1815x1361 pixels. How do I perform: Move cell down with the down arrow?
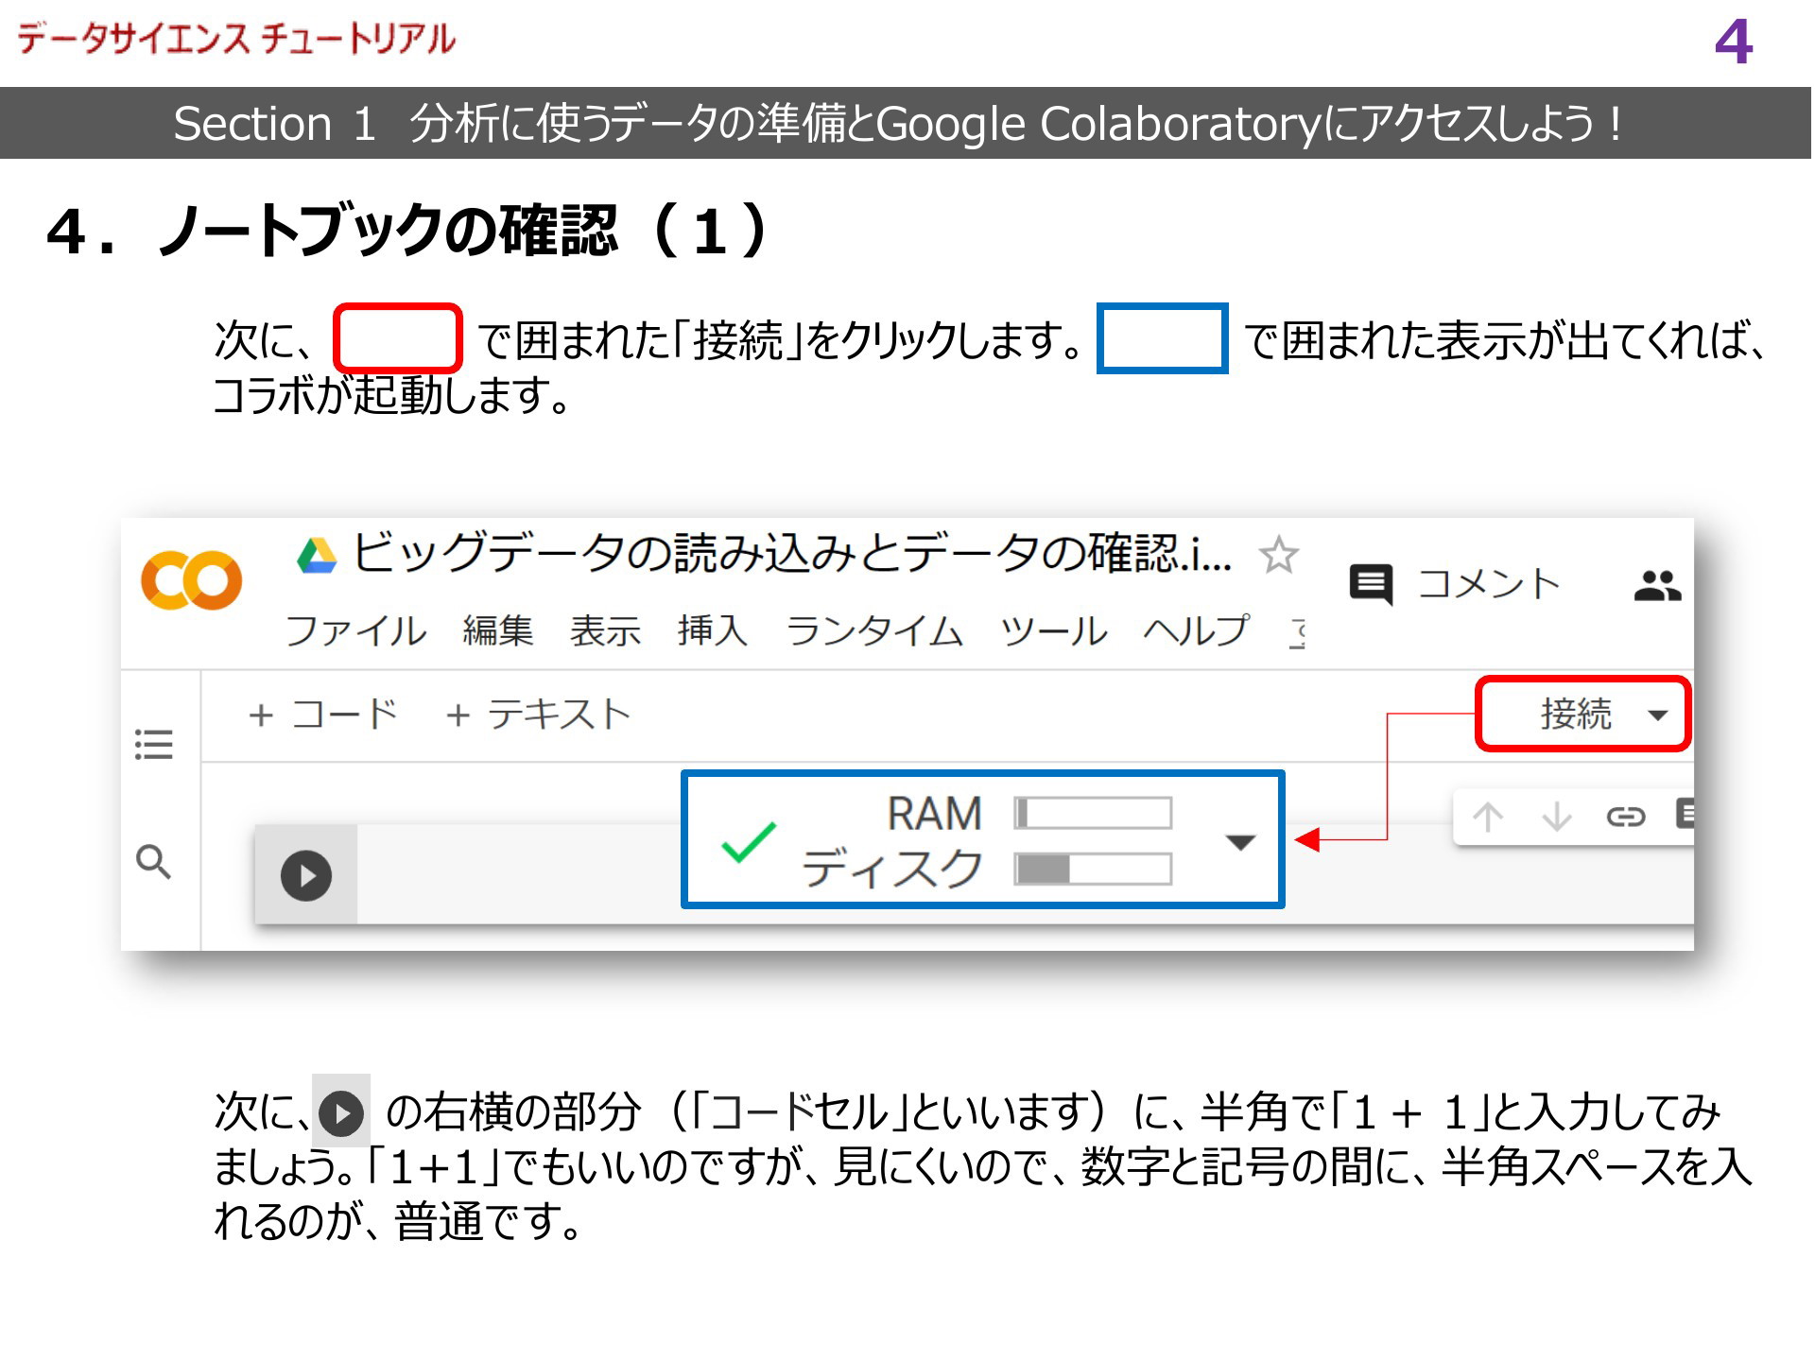click(1556, 816)
